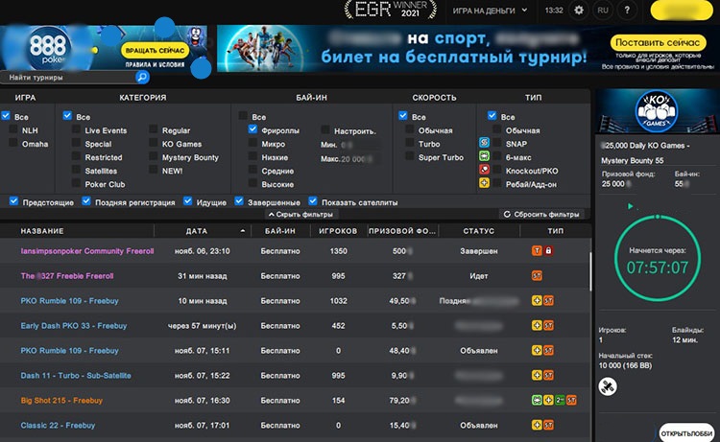Toggle the Omaha game checkbox
The image size is (720, 442).
point(13,143)
